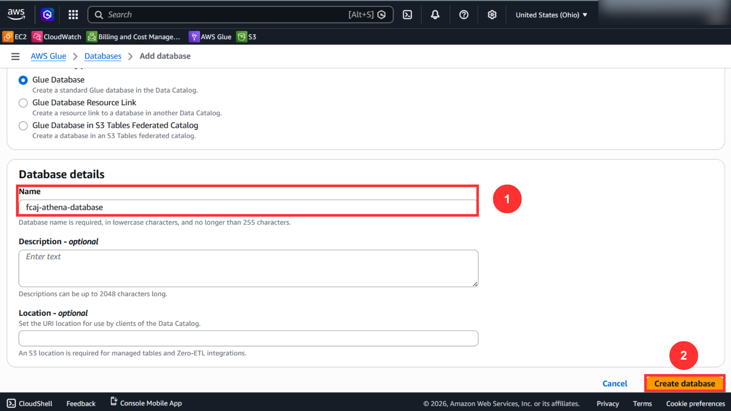Open the notifications bell

click(435, 14)
